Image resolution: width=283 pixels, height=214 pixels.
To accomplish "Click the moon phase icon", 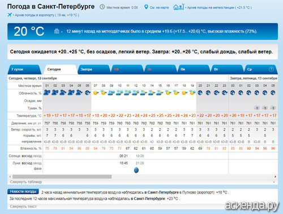I will click(136, 170).
